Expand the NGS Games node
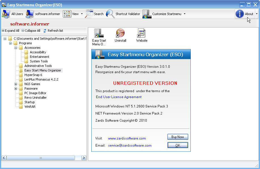260x169 pixels. pos(16,84)
